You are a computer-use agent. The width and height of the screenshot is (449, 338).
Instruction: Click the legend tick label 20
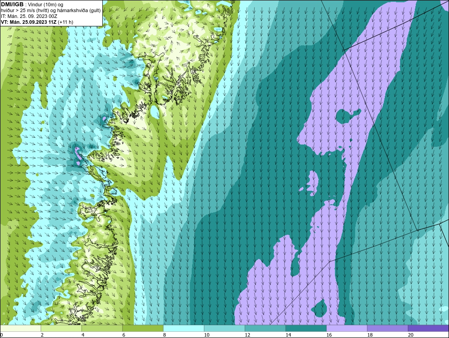(x=411, y=335)
